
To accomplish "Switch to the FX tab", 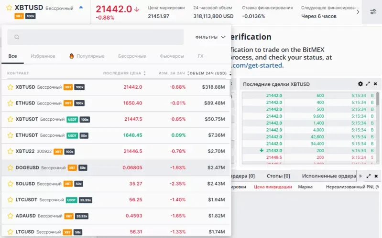I will click(200, 56).
